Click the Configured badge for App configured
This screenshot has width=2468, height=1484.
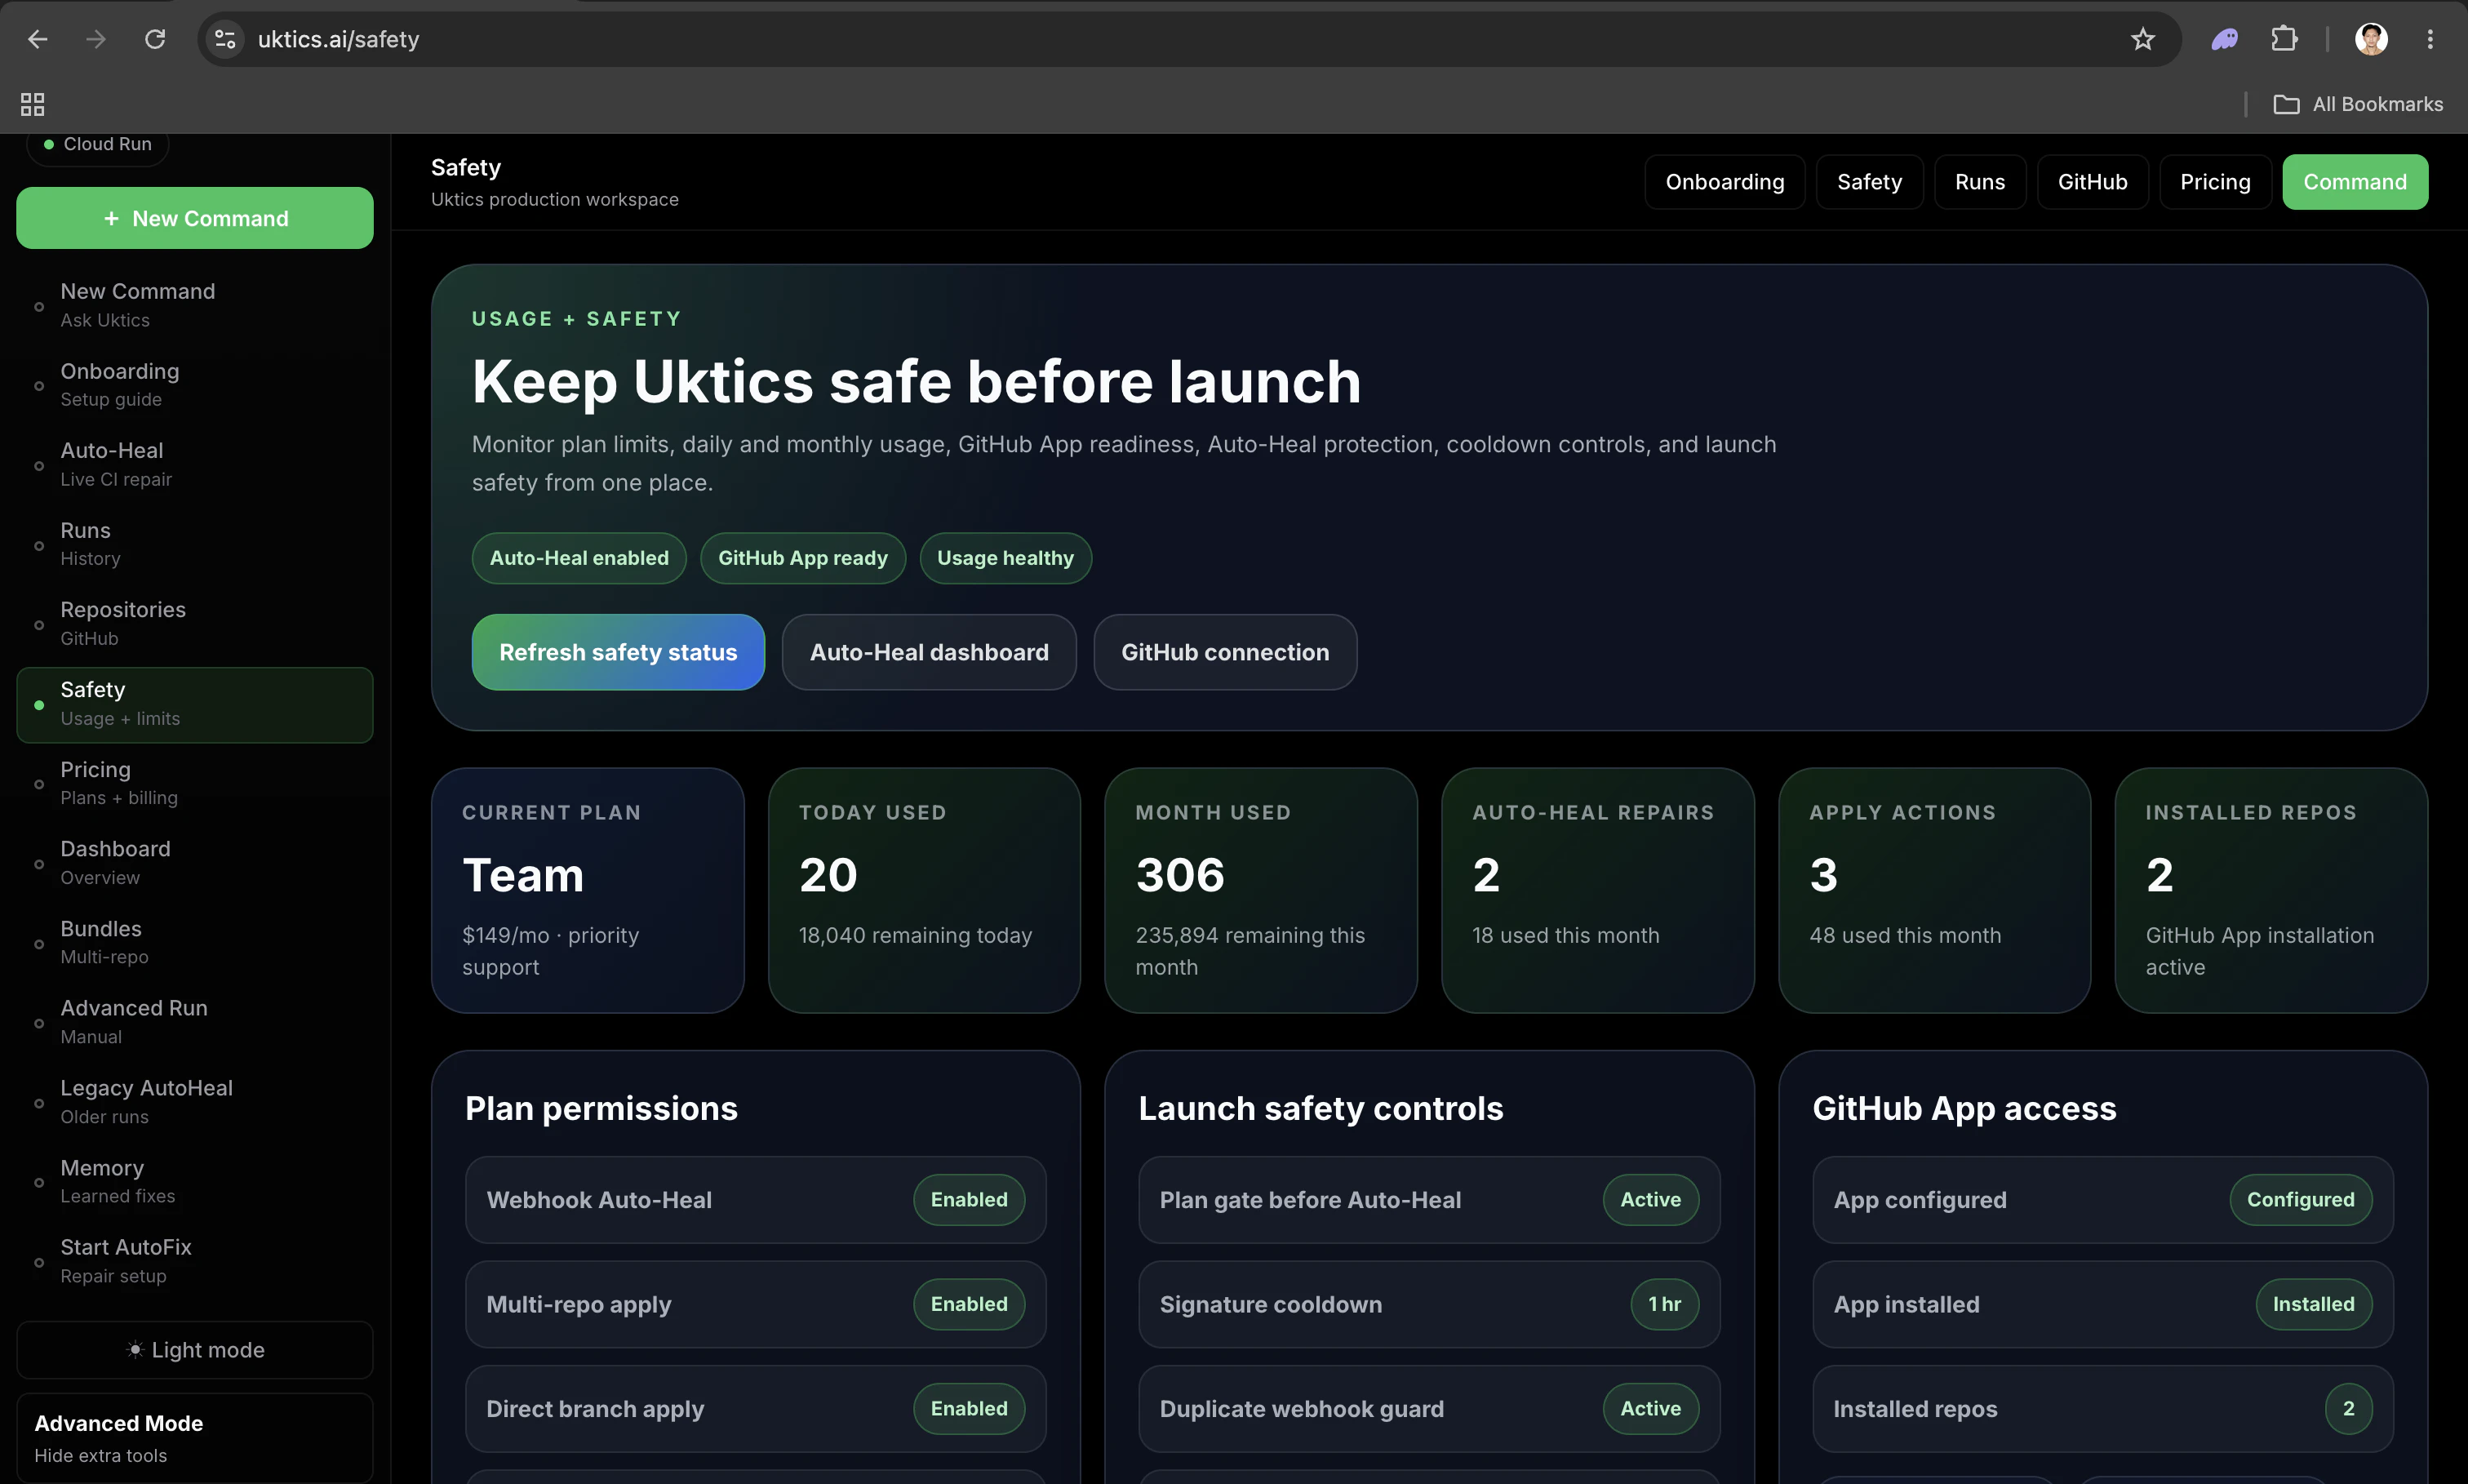tap(2300, 1200)
